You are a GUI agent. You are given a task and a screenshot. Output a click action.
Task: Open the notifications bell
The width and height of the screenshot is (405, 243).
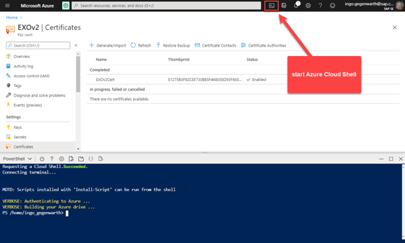coord(296,5)
